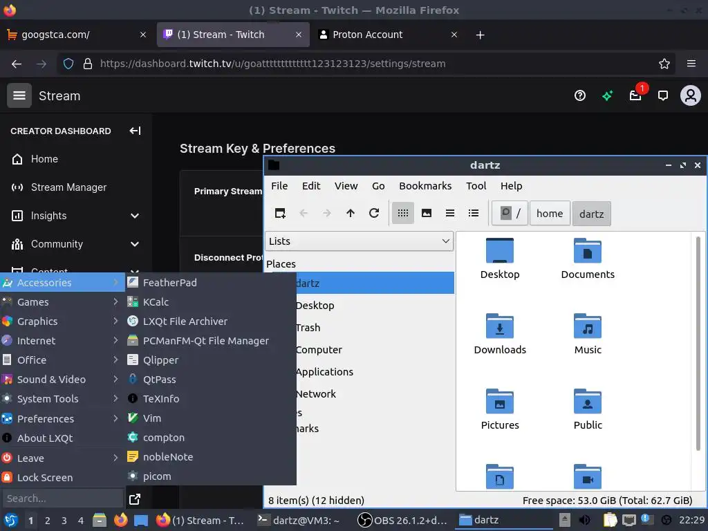Open the Twitch whispers chat icon
The width and height of the screenshot is (708, 531).
pyautogui.click(x=663, y=95)
